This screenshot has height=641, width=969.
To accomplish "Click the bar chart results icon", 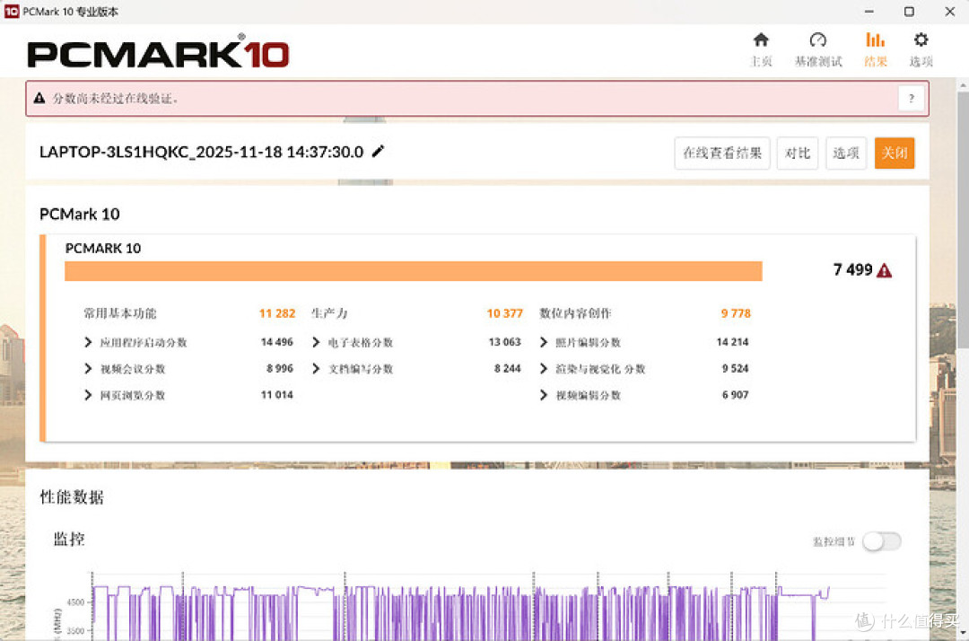I will pos(875,40).
